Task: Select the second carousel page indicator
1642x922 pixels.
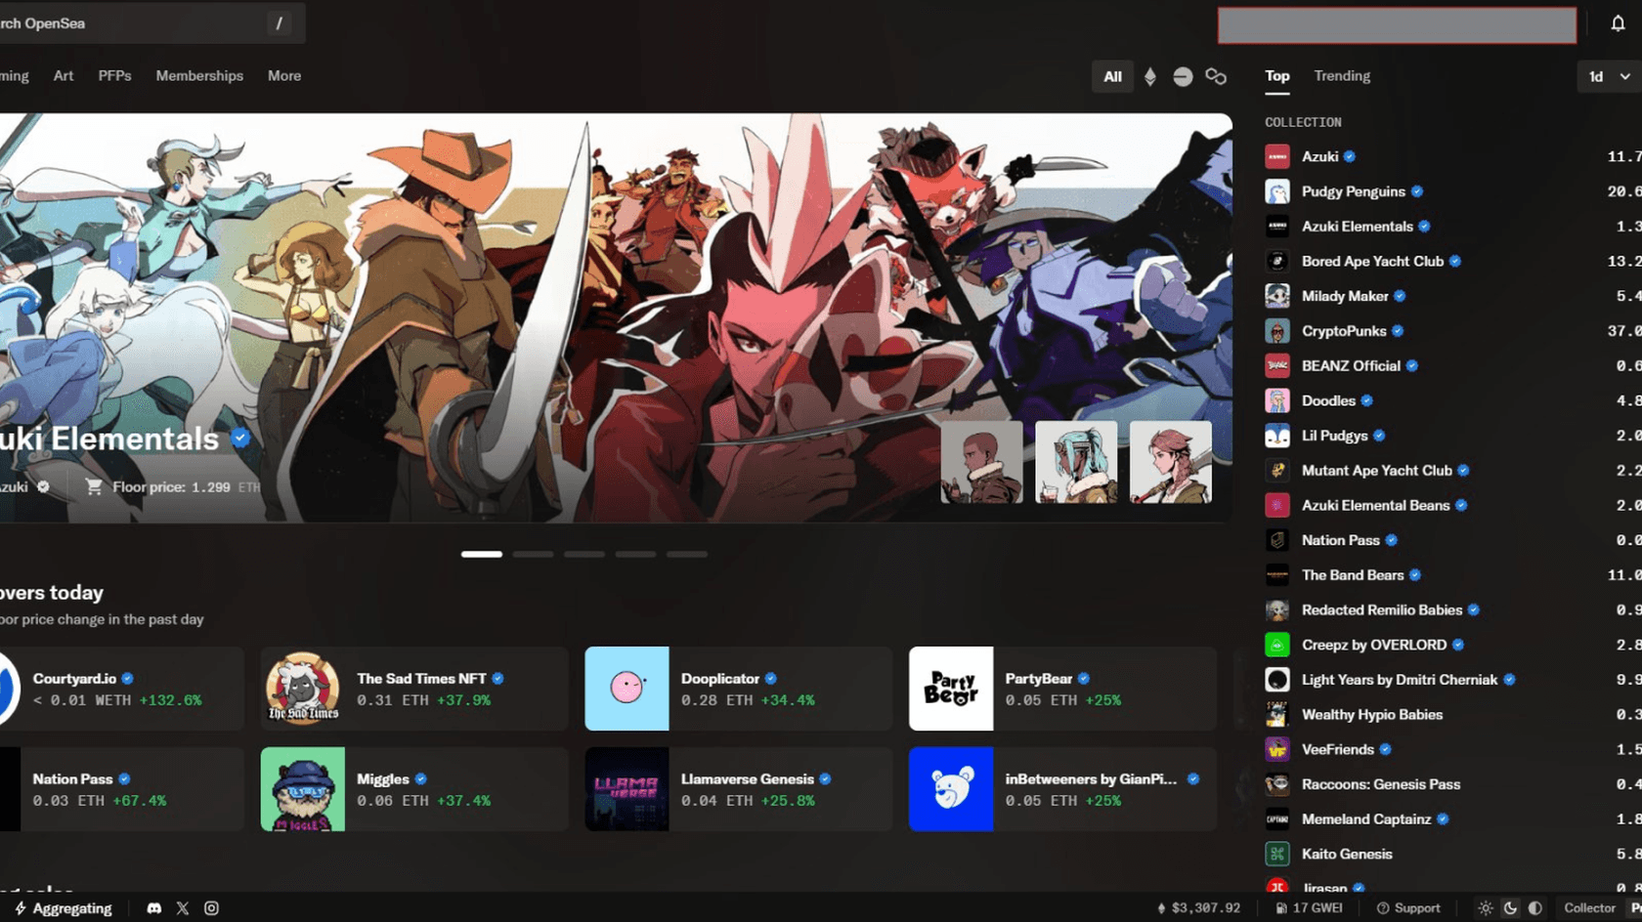Action: (x=533, y=554)
